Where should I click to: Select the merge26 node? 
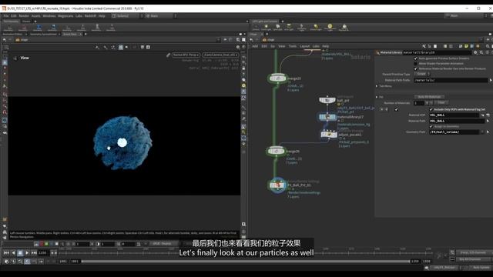coord(276,151)
